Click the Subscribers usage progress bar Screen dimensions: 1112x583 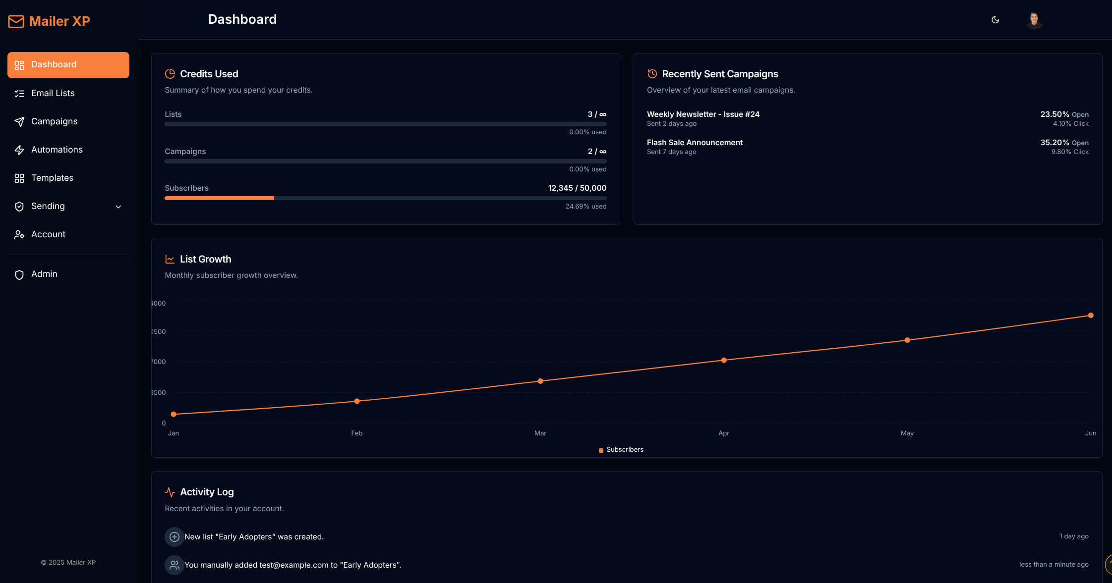click(385, 198)
